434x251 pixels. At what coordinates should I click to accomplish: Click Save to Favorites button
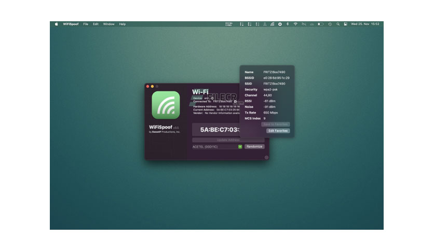275,124
